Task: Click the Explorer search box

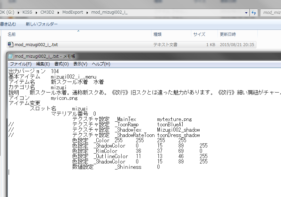Action: click(271, 13)
